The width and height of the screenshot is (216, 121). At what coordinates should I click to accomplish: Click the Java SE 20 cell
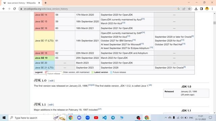tap(44, 63)
